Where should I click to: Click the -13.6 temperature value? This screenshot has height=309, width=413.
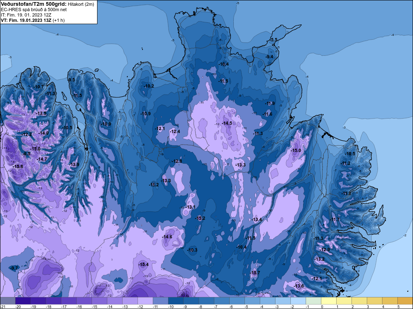click(299, 286)
